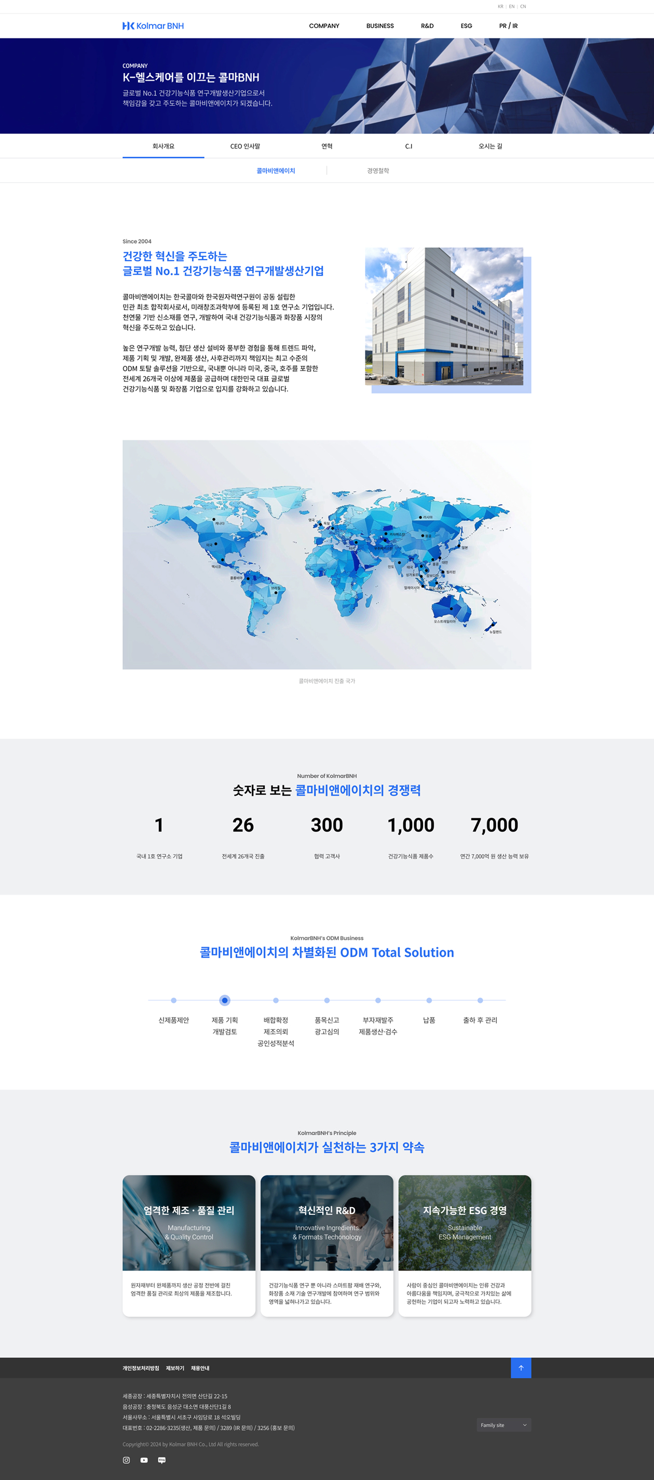Select the 납품 step on the timeline
Image resolution: width=654 pixels, height=1480 pixels.
(429, 1000)
